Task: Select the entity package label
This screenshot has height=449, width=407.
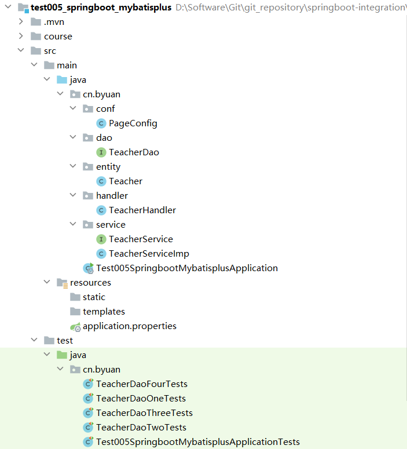Action: pos(108,167)
